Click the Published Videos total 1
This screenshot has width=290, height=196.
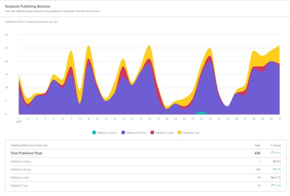[x=260, y=161]
